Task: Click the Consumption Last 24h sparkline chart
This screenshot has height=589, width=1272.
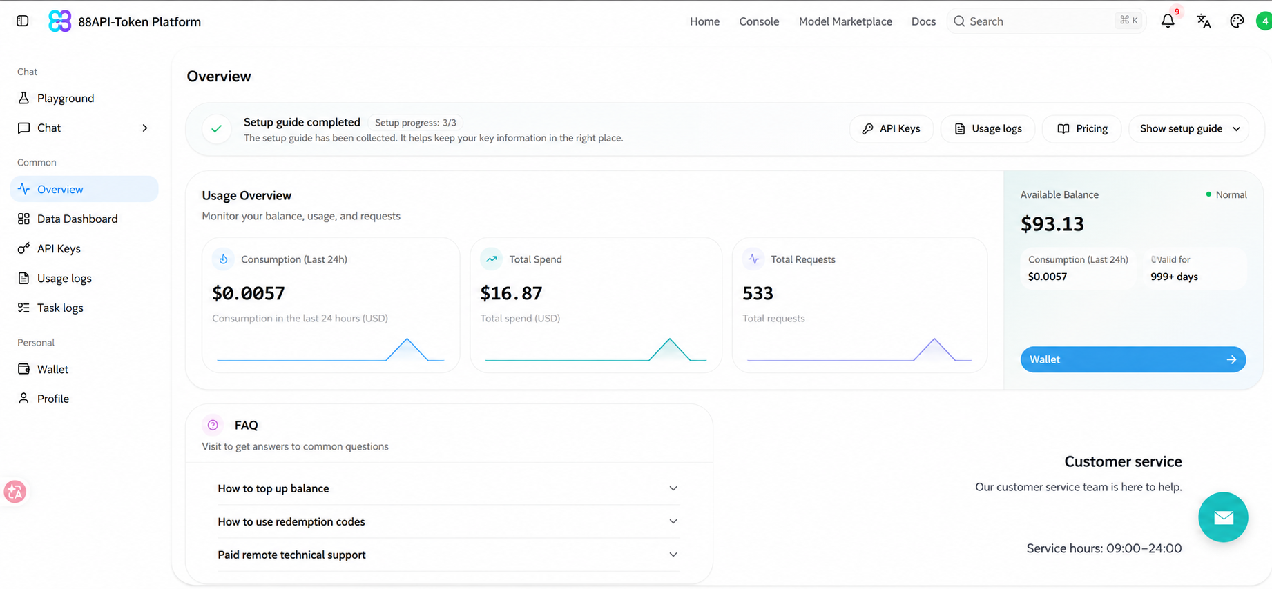Action: pos(330,350)
